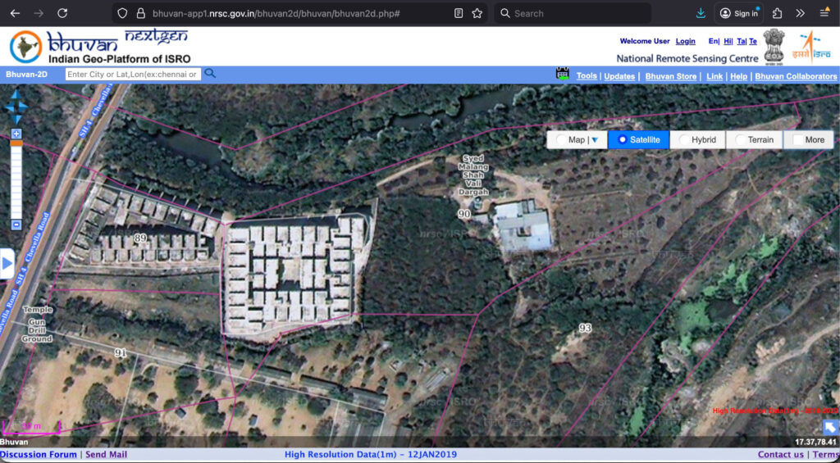Pan the map left with the west arrow

pyautogui.click(x=8, y=107)
